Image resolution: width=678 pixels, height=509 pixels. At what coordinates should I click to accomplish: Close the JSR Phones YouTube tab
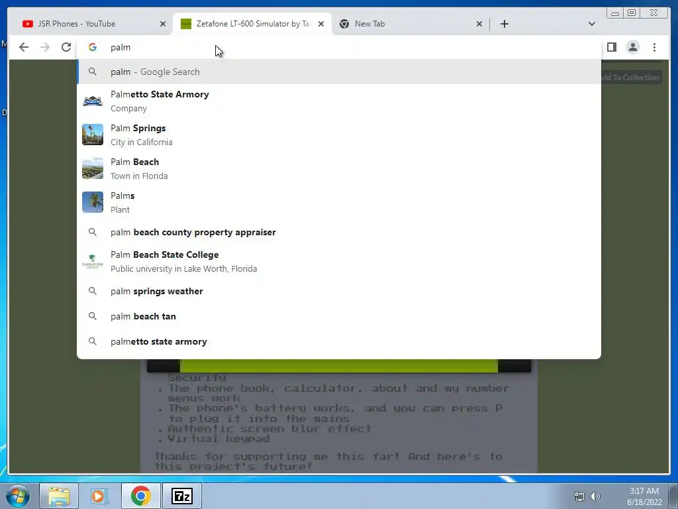pos(163,24)
